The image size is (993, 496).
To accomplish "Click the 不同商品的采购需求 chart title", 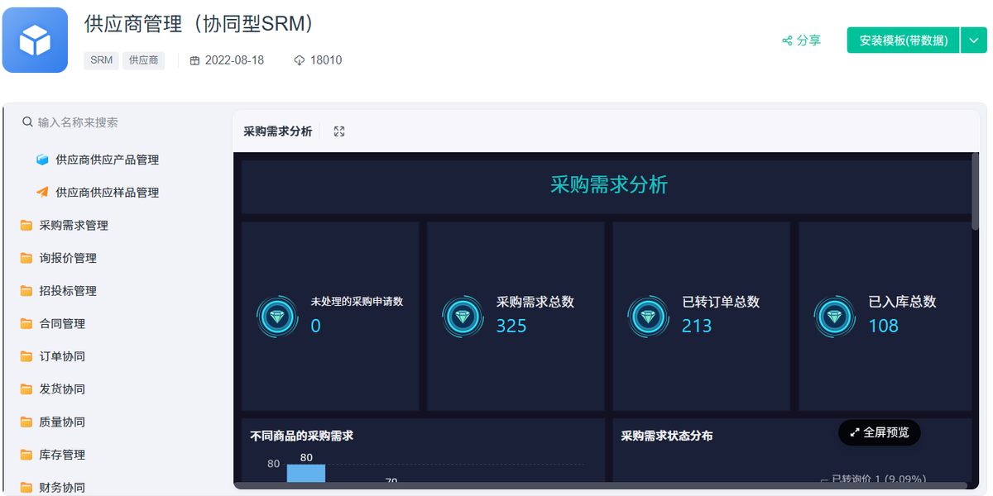I will (302, 435).
